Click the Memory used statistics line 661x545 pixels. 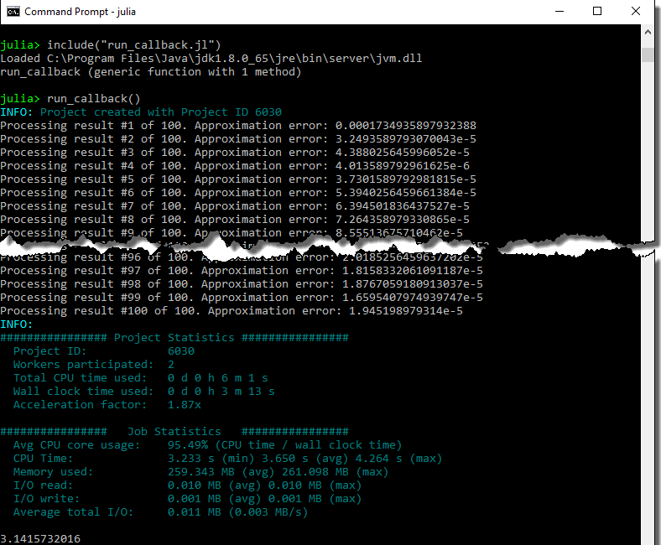(x=201, y=471)
